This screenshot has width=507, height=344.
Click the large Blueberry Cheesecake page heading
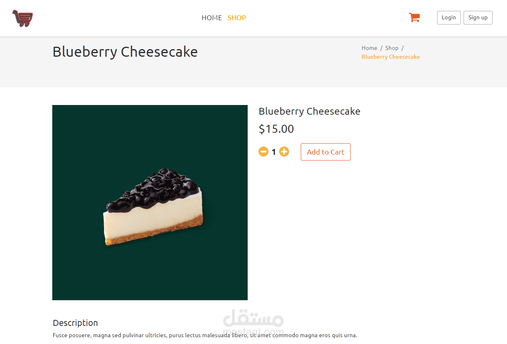125,52
